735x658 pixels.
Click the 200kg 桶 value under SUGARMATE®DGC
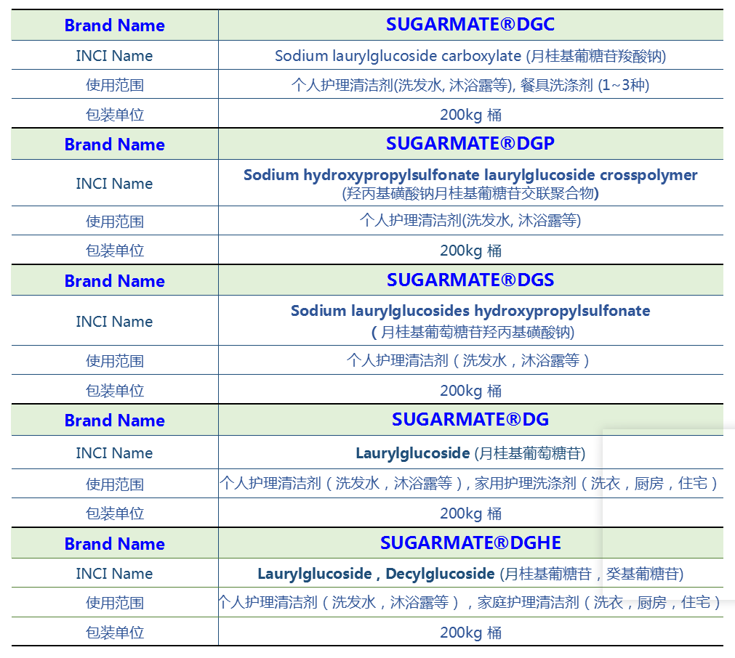[x=470, y=115]
